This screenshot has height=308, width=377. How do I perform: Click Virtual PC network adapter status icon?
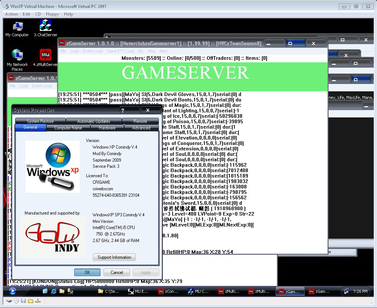(x=38, y=301)
